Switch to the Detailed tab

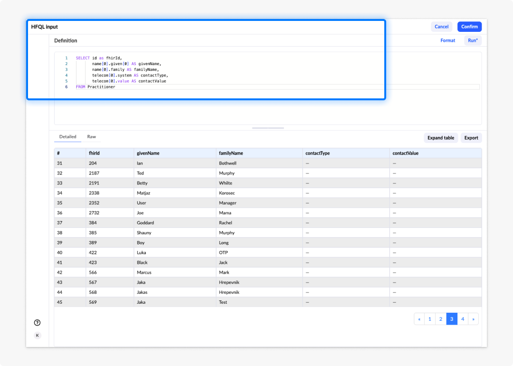pos(68,136)
